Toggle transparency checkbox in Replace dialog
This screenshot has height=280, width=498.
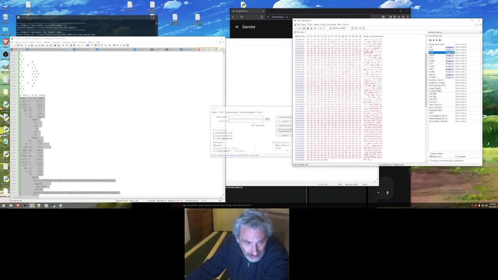273,142
